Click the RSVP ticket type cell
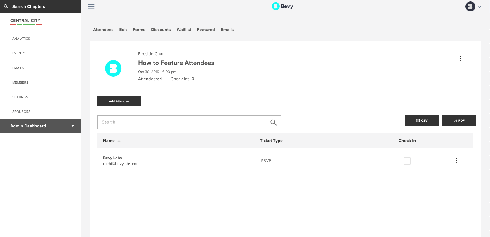Image resolution: width=490 pixels, height=237 pixels. 266,161
